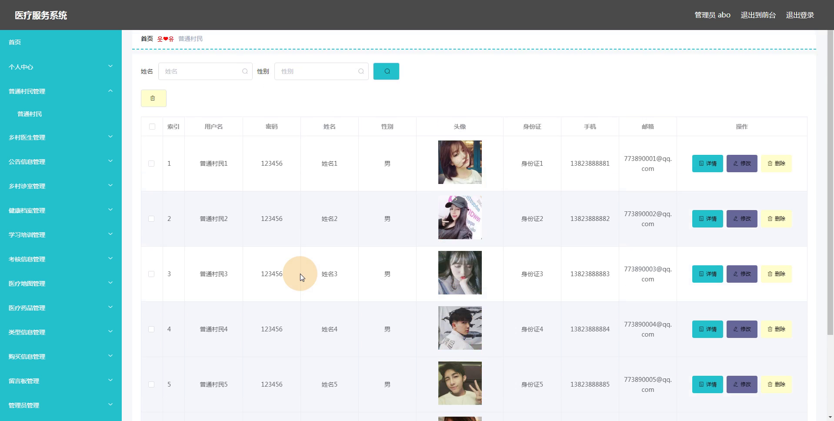This screenshot has width=834, height=421.
Task: Check the row 4 checkbox
Action: click(x=151, y=329)
